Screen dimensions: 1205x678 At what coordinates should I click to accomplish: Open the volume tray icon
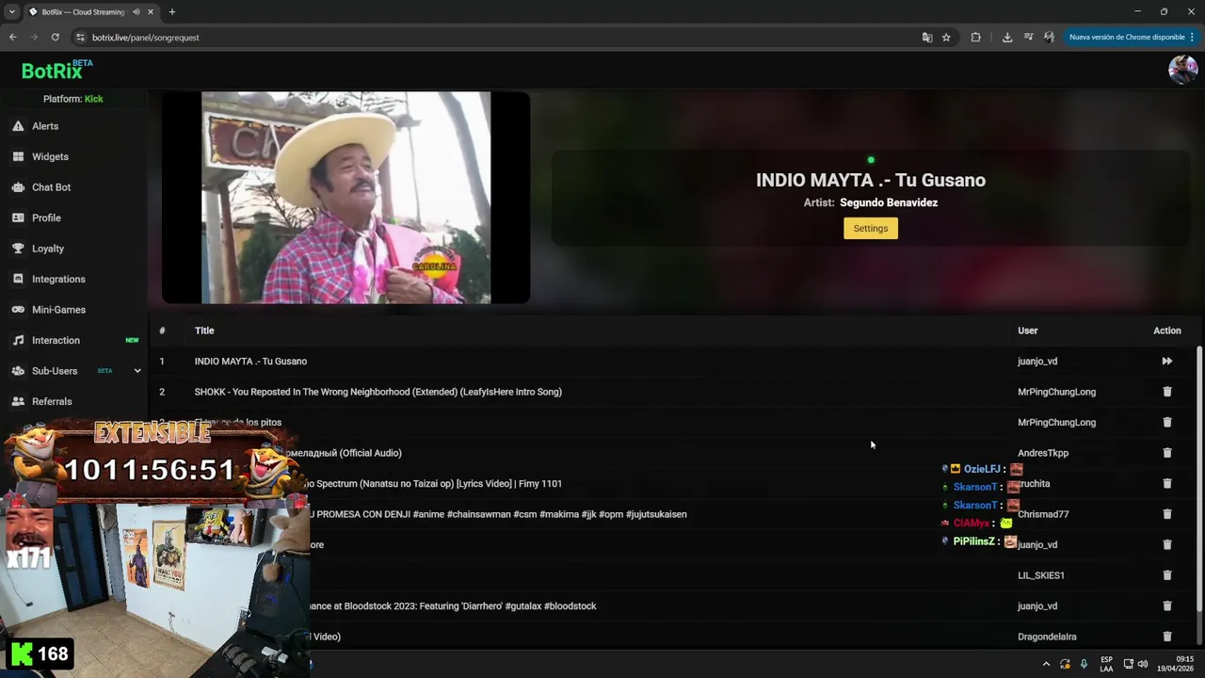1143,664
